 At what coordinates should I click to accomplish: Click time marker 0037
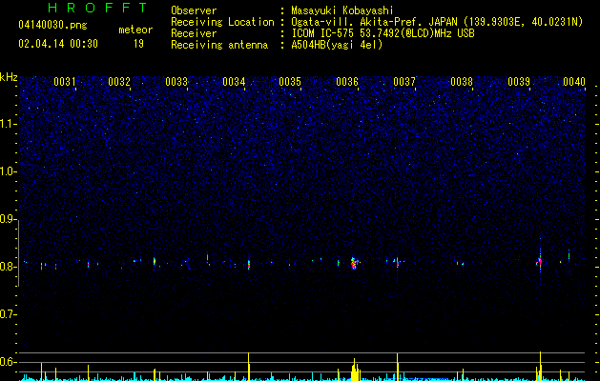click(404, 82)
